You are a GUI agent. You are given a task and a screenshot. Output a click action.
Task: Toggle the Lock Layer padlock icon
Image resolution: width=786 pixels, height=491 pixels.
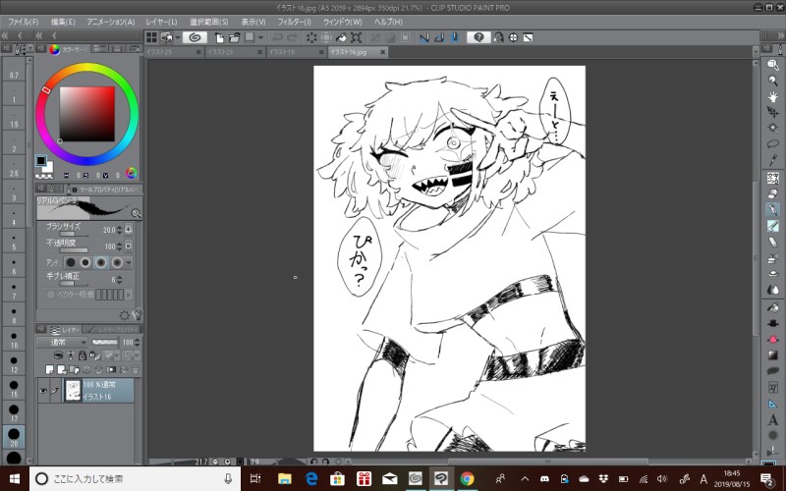[x=83, y=355]
